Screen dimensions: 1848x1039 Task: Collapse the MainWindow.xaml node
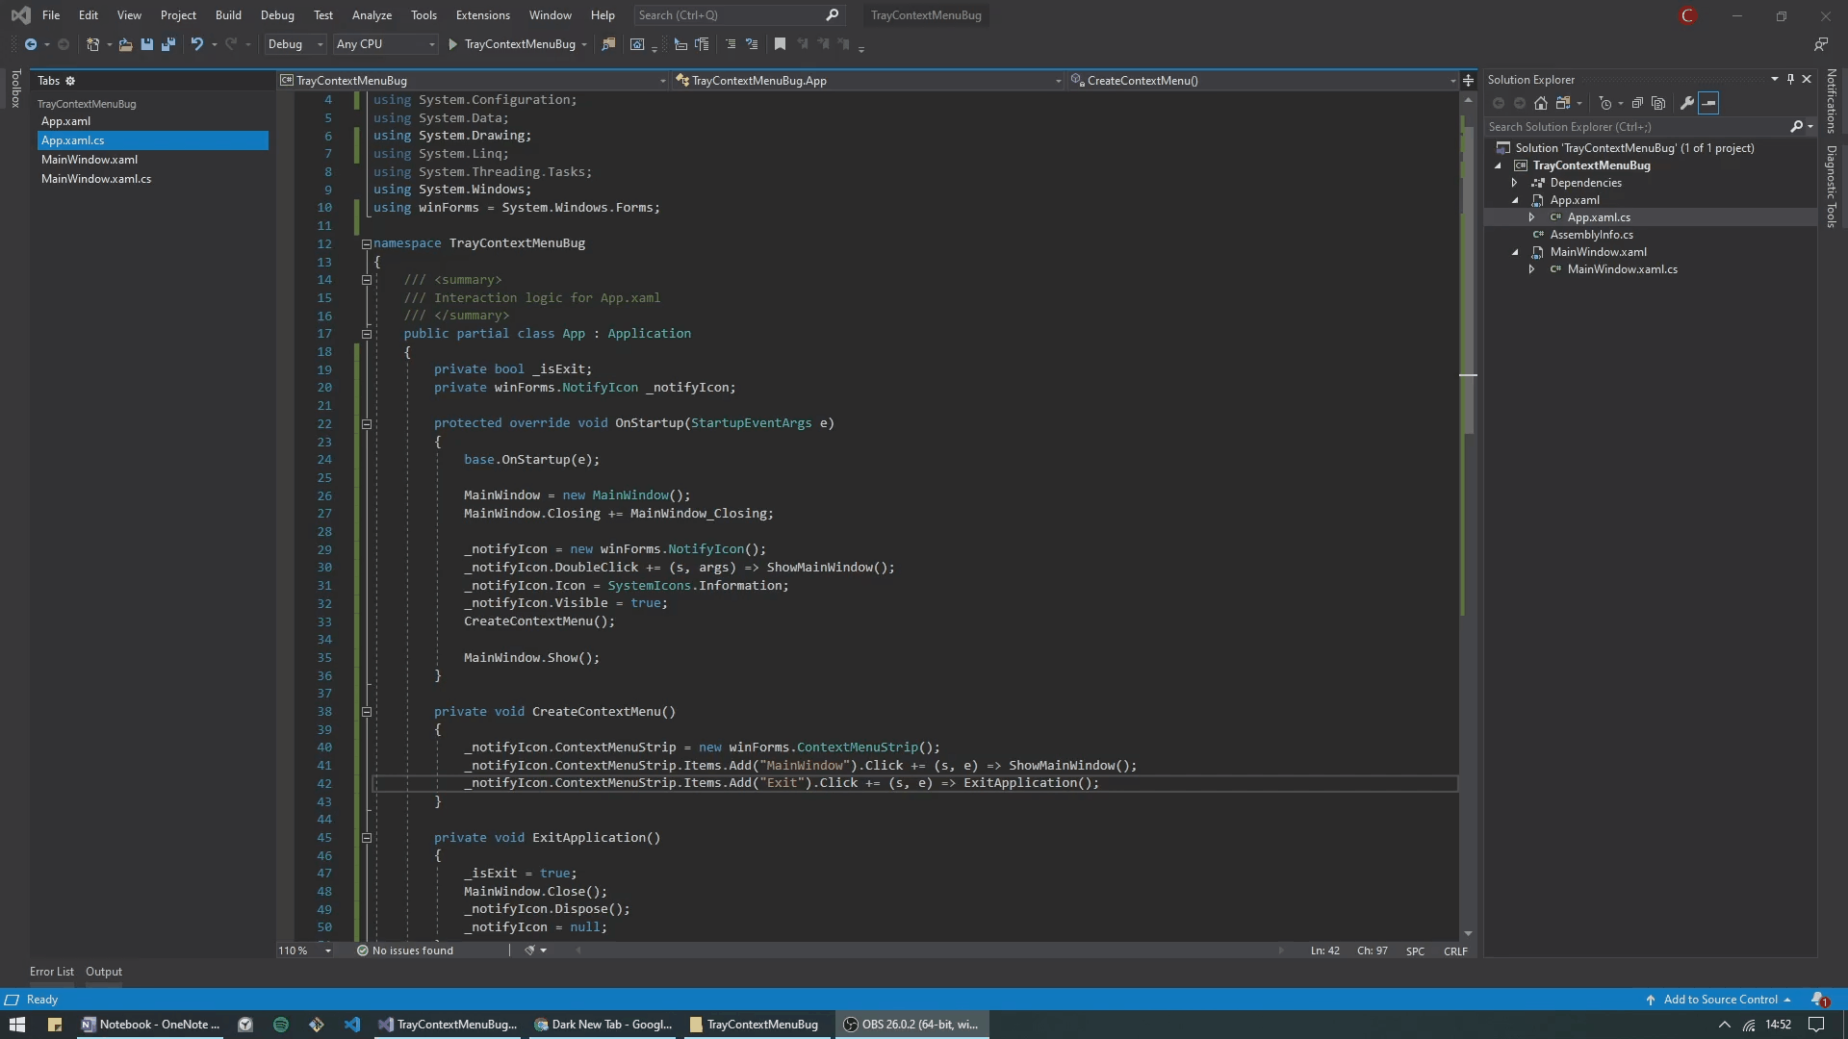coord(1515,252)
